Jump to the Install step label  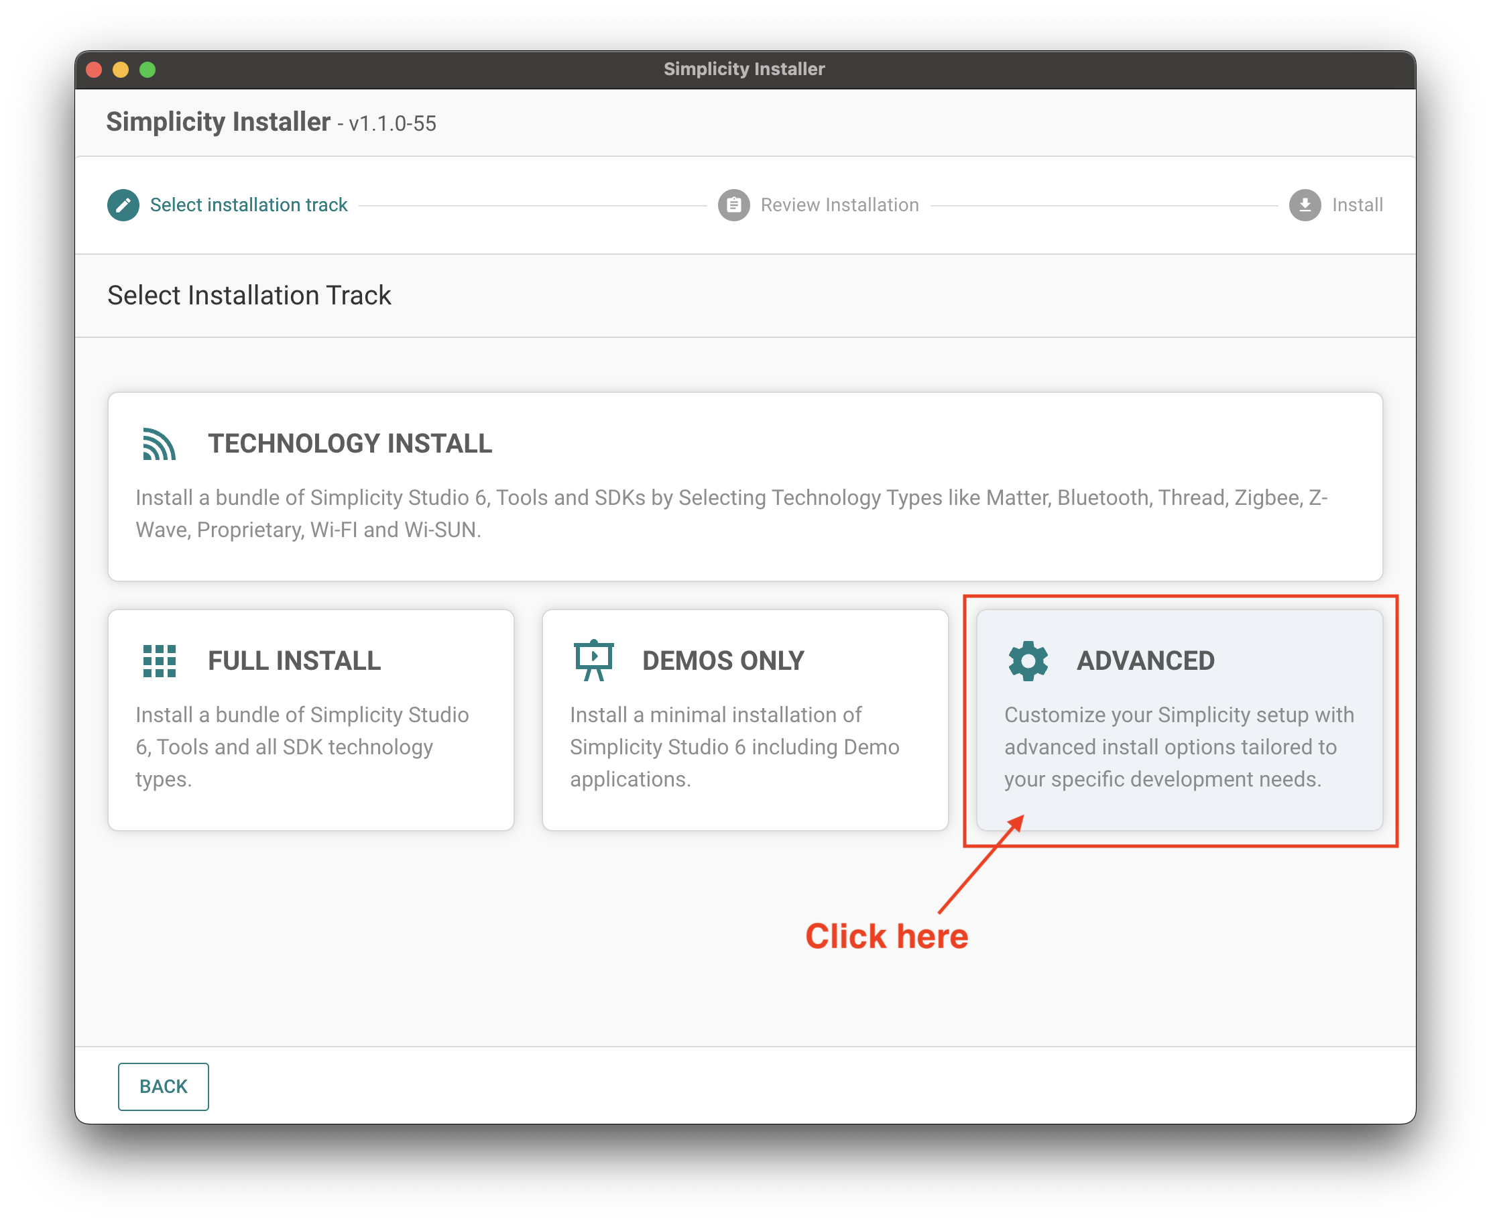[1357, 205]
